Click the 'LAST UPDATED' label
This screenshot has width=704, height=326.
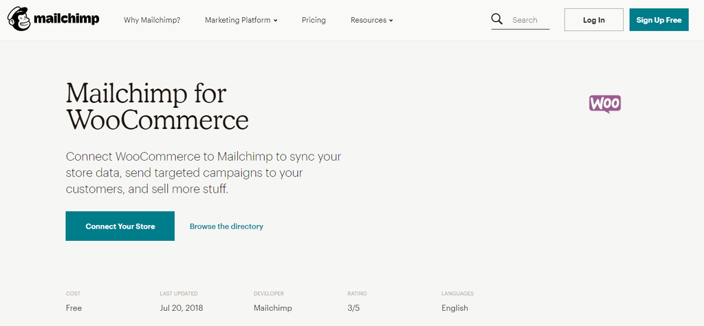pyautogui.click(x=178, y=294)
